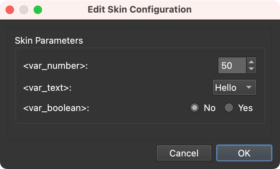Click the <var_text> label

(x=47, y=87)
